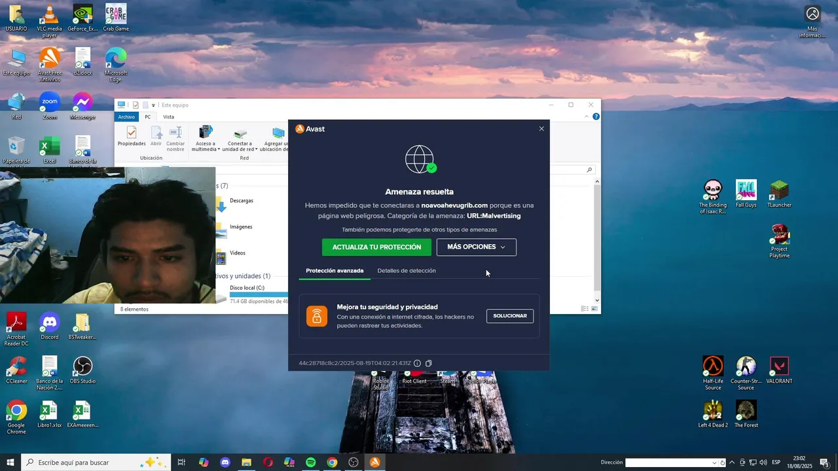Select the Left 4 Dead 2 desktop icon
838x471 pixels.
click(713, 414)
